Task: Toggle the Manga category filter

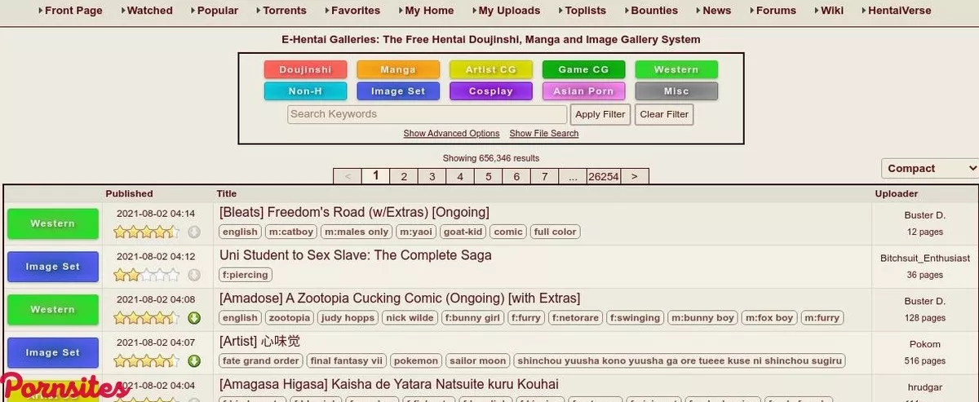Action: (398, 70)
